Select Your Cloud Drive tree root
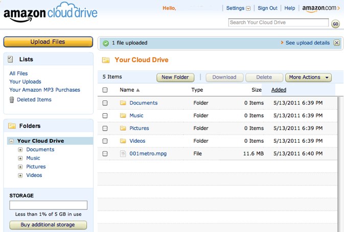Screen dimensions: 344x232 point(40,141)
